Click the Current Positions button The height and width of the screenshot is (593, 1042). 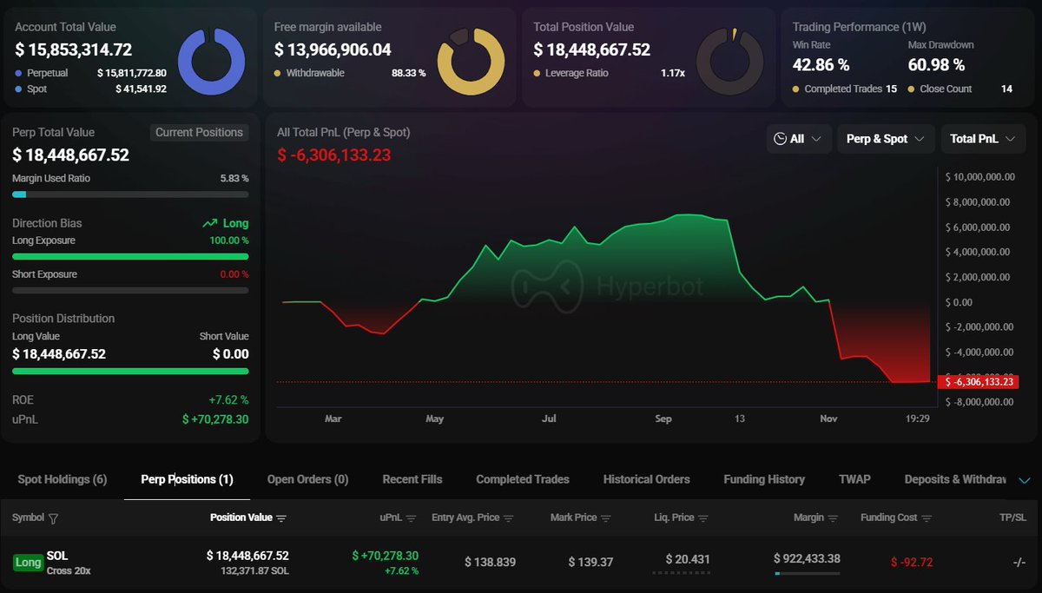199,133
